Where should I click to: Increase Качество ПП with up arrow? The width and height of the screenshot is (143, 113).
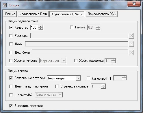124,77
